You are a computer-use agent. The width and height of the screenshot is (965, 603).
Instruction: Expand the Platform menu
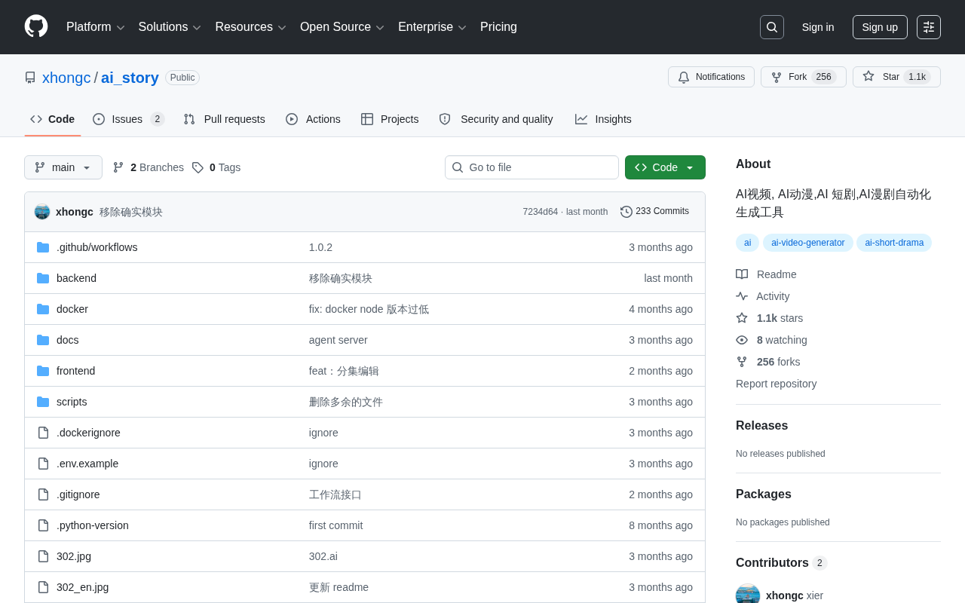[96, 27]
